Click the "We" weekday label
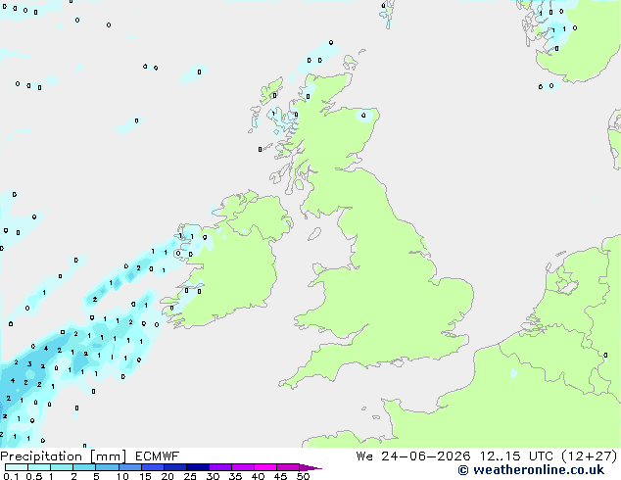 (364, 456)
